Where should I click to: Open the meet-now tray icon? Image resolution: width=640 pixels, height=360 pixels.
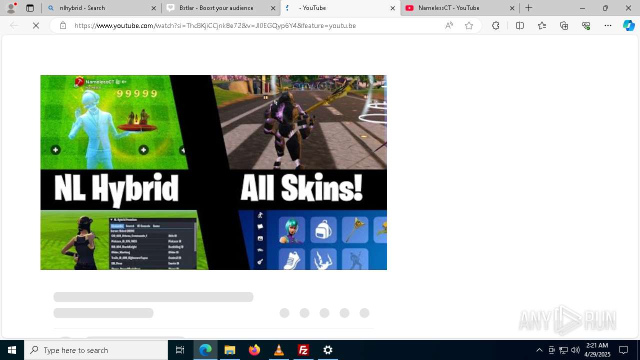pyautogui.click(x=551, y=350)
